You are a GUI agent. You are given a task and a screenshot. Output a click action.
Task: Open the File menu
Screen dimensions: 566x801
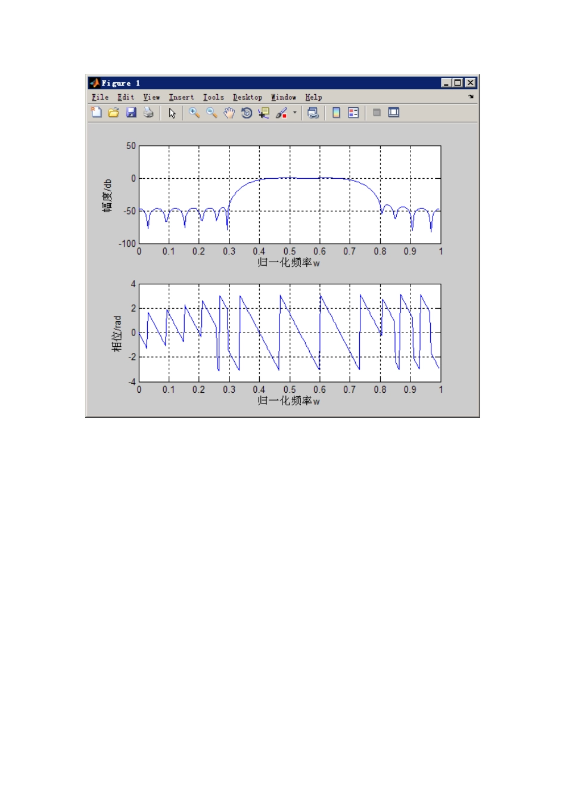100,97
